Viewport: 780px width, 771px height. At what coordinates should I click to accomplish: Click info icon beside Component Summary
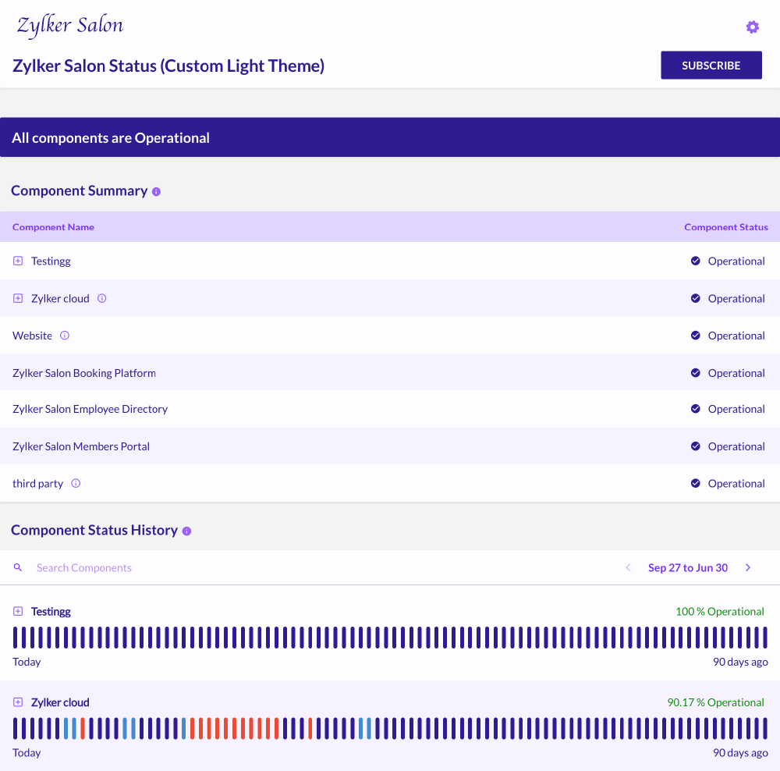click(x=156, y=191)
